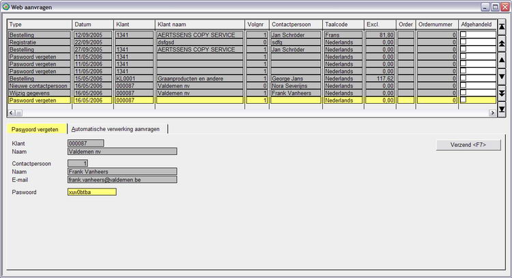Click the contact cell sdfg
This screenshot has height=278, width=512.
pyautogui.click(x=296, y=42)
